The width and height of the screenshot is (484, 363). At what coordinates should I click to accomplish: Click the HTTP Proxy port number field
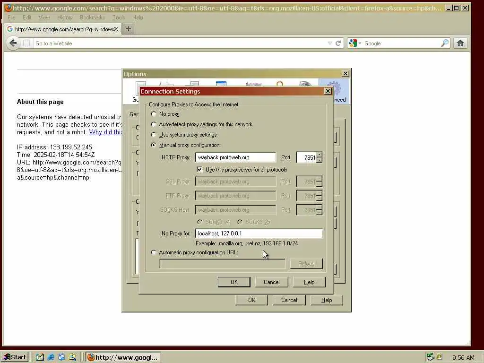click(x=306, y=157)
